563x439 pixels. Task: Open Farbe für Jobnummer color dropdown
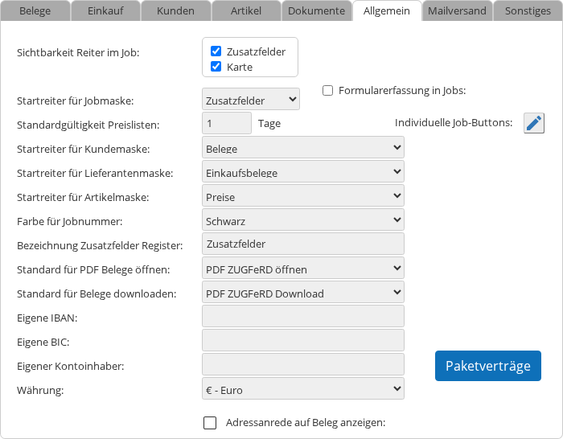[x=302, y=220]
